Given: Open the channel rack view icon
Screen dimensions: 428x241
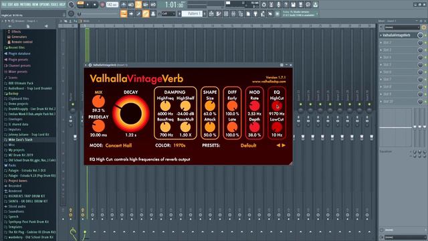Looking at the screenshot, I should [x=226, y=13].
